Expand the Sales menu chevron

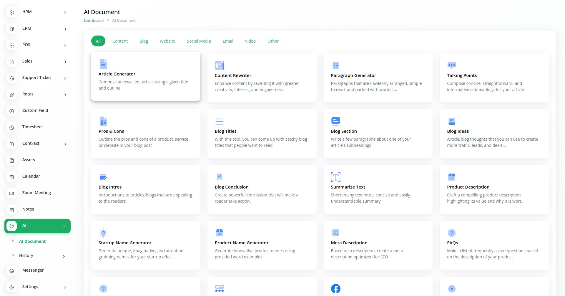[65, 62]
